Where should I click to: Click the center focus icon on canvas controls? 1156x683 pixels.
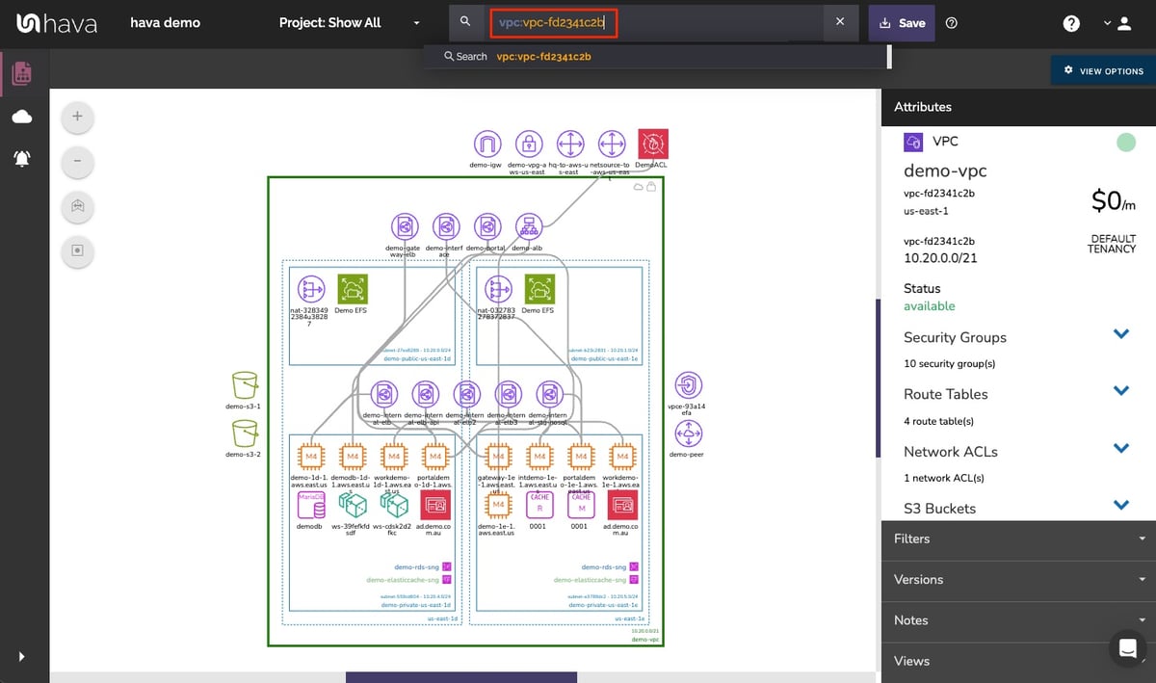point(77,251)
